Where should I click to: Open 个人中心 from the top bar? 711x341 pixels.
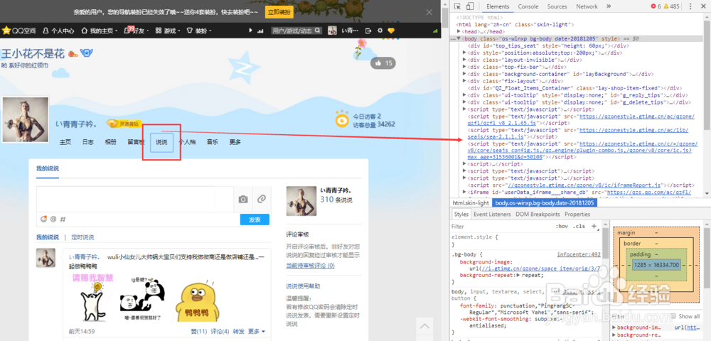pos(58,31)
